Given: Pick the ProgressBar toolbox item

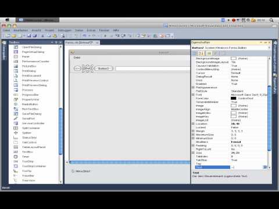Looking at the screenshot, I should tap(30, 95).
